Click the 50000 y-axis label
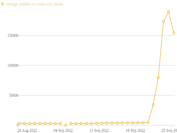 tap(14, 95)
